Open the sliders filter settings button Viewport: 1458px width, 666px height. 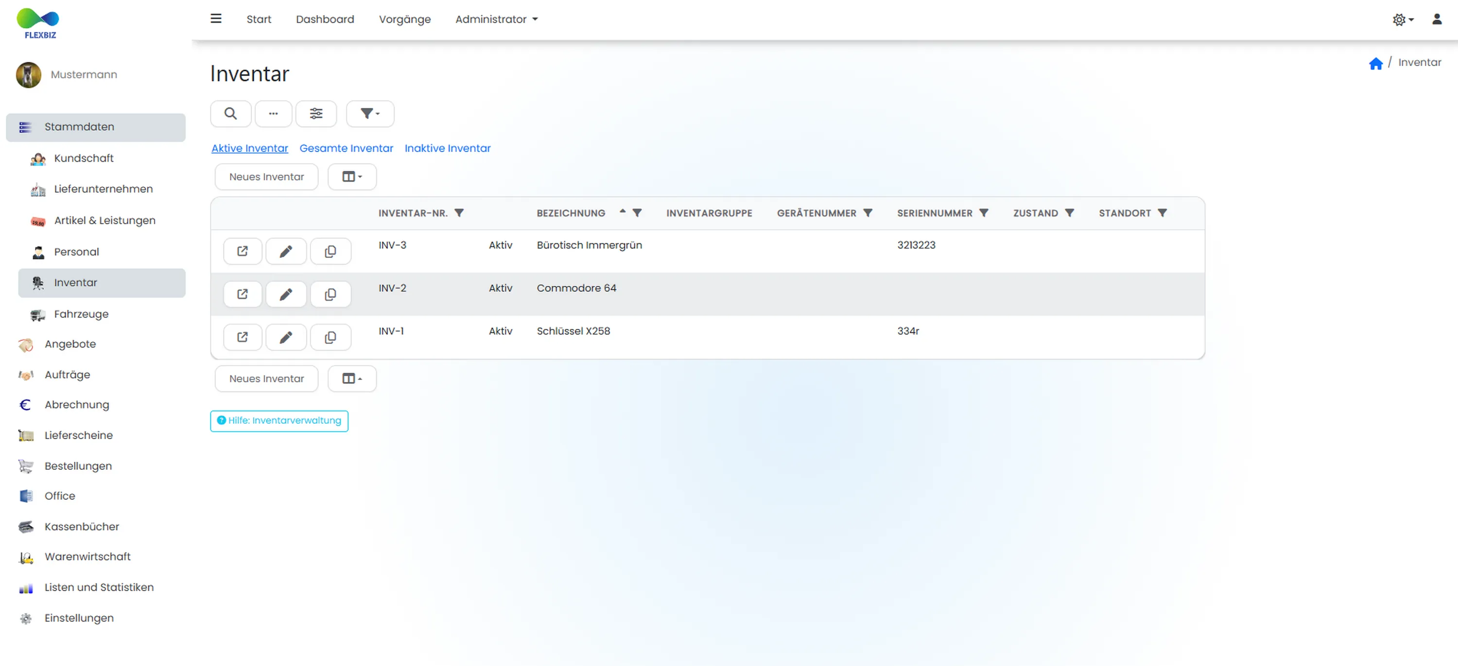coord(316,114)
